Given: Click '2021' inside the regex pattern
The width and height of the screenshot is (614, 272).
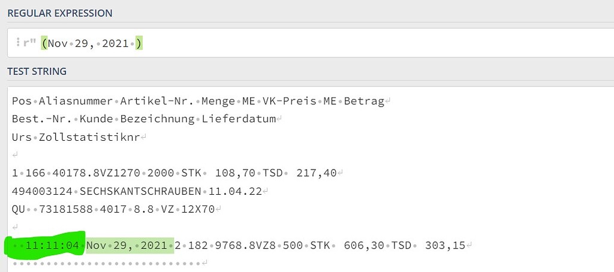Looking at the screenshot, I should tap(116, 43).
